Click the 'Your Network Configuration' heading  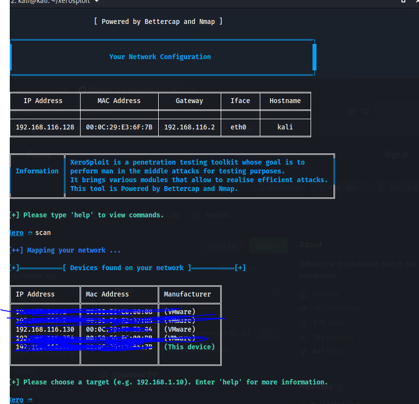coord(160,57)
